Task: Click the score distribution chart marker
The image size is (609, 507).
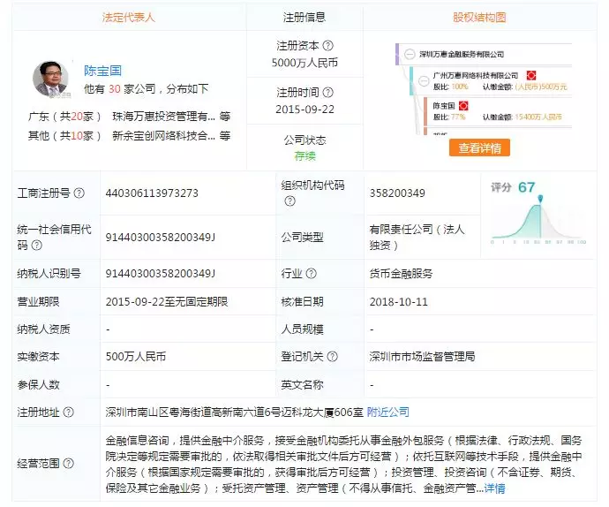Action: (x=540, y=198)
